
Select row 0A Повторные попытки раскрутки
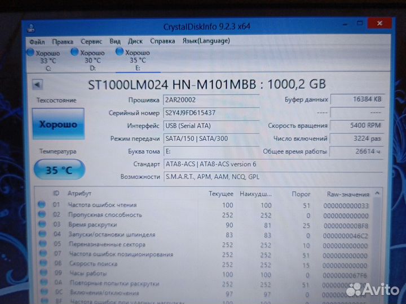205,284
